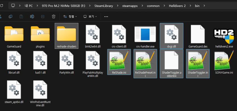
Task: Expand chevron after SteamLibrary
Action: [x=118, y=6]
